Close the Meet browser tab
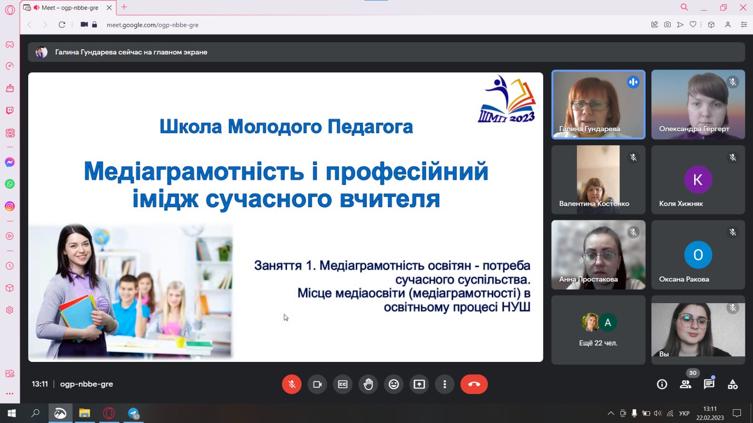The height and width of the screenshot is (423, 753). [x=109, y=8]
